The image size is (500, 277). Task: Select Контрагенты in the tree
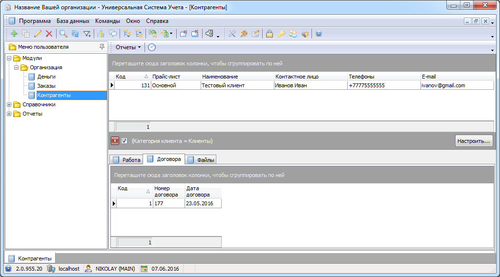[71, 95]
